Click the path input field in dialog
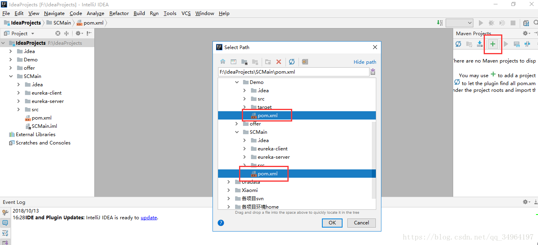This screenshot has width=538, height=245. point(293,72)
